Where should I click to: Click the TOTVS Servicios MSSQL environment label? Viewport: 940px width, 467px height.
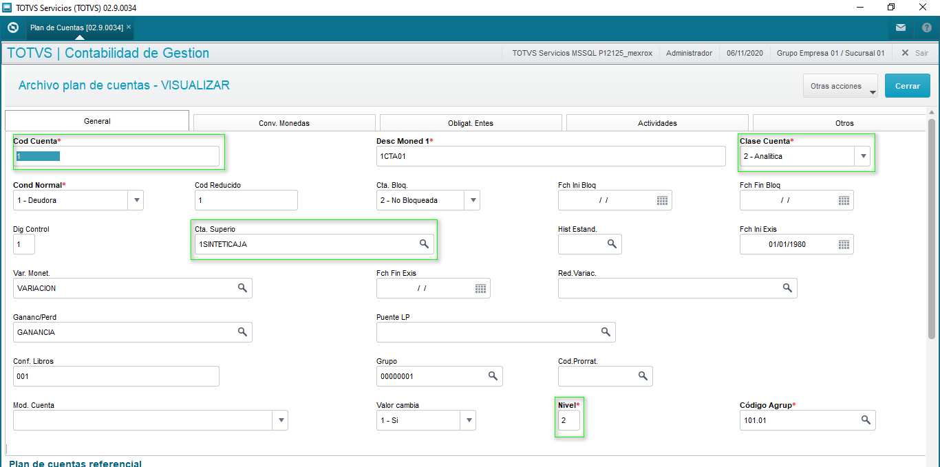click(582, 53)
